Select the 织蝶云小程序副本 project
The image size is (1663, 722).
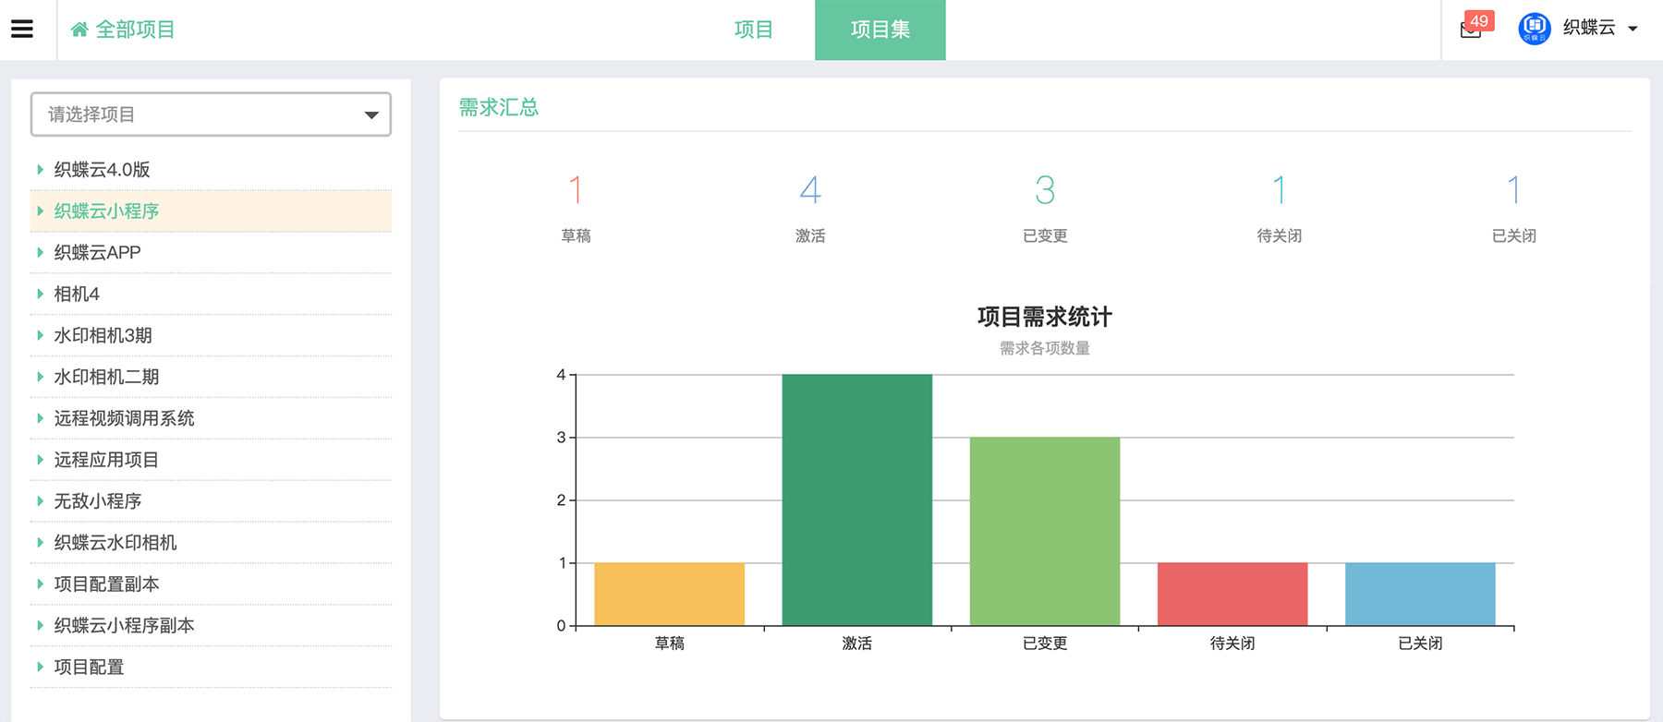tap(124, 626)
